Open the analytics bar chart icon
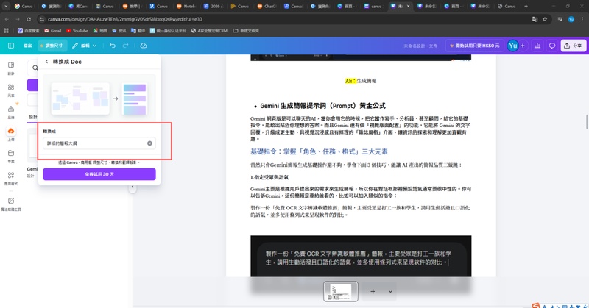 (x=537, y=46)
